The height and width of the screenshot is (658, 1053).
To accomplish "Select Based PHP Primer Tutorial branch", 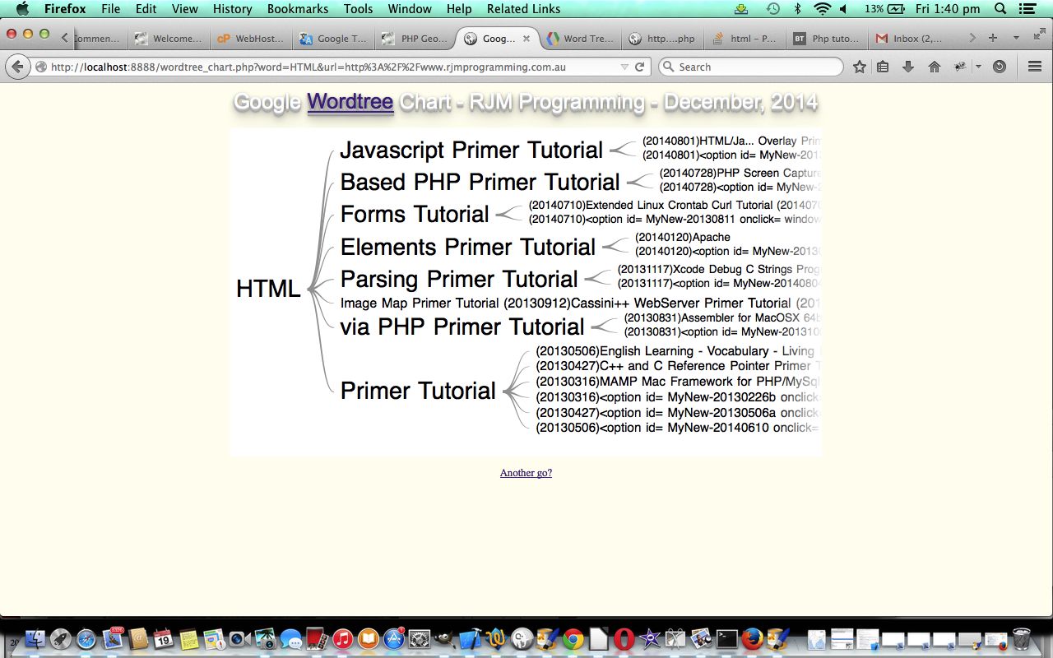I will click(x=480, y=182).
